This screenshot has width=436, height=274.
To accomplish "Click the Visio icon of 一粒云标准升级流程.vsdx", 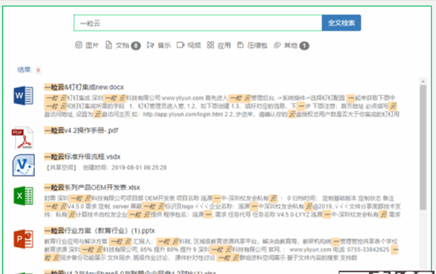I will [24, 165].
